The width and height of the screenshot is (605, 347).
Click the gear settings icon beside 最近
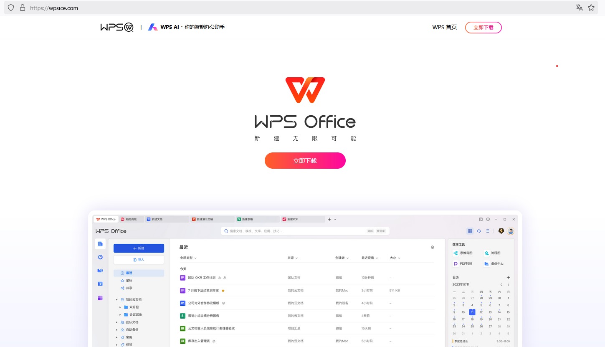433,247
